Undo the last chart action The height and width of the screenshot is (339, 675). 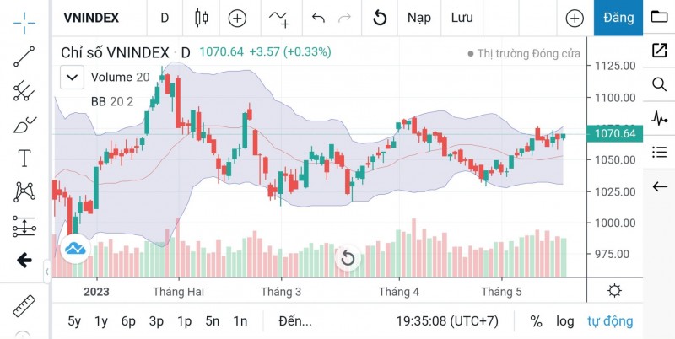(318, 18)
